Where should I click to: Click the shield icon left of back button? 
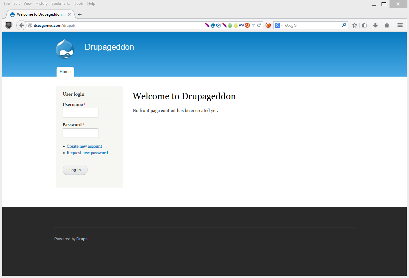[9, 25]
